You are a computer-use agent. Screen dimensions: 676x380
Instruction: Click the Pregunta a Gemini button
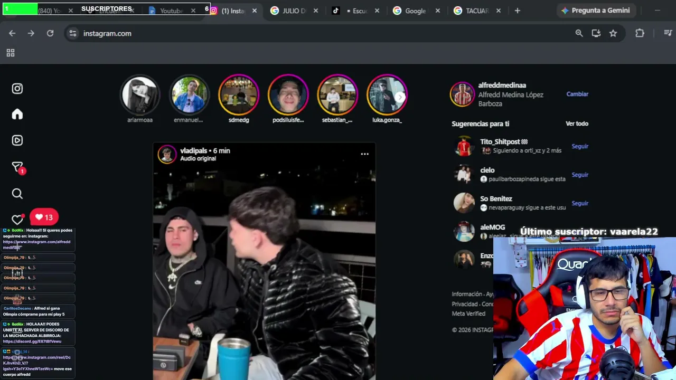coord(595,11)
